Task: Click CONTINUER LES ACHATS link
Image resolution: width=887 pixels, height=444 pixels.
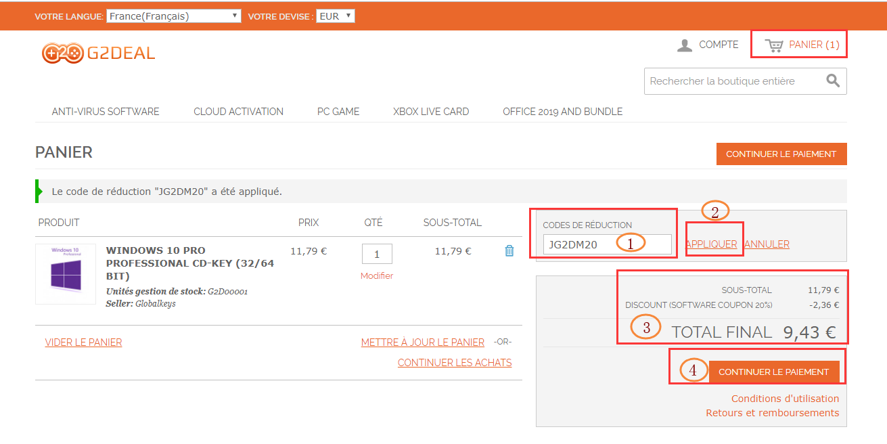Action: tap(455, 363)
